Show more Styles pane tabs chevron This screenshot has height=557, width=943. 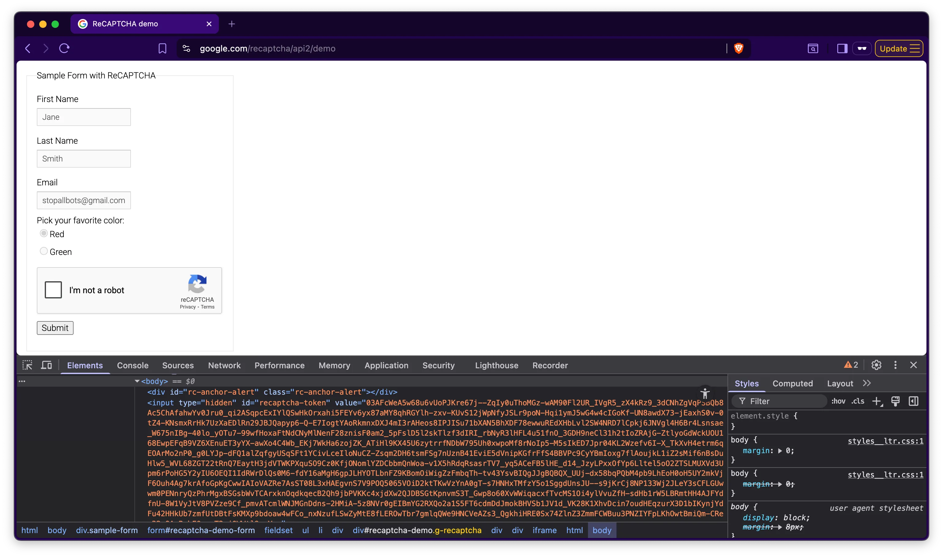(867, 383)
